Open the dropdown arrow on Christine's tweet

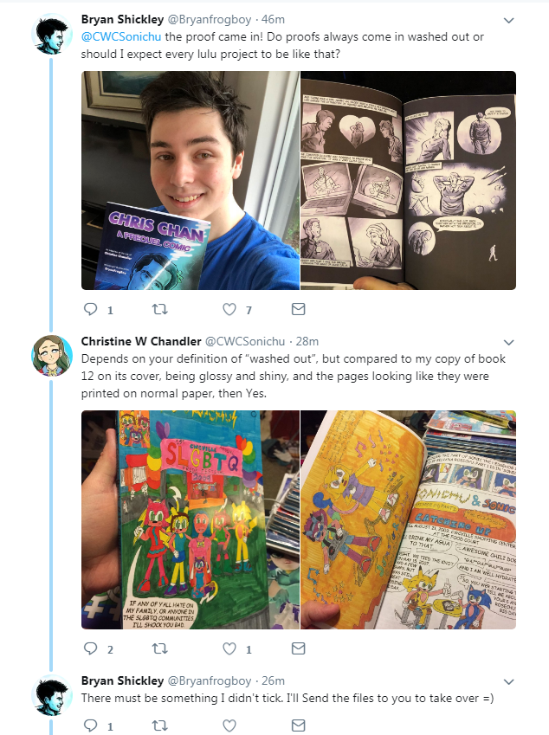pyautogui.click(x=508, y=342)
